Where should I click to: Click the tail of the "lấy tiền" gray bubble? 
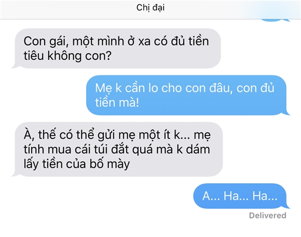point(15,173)
